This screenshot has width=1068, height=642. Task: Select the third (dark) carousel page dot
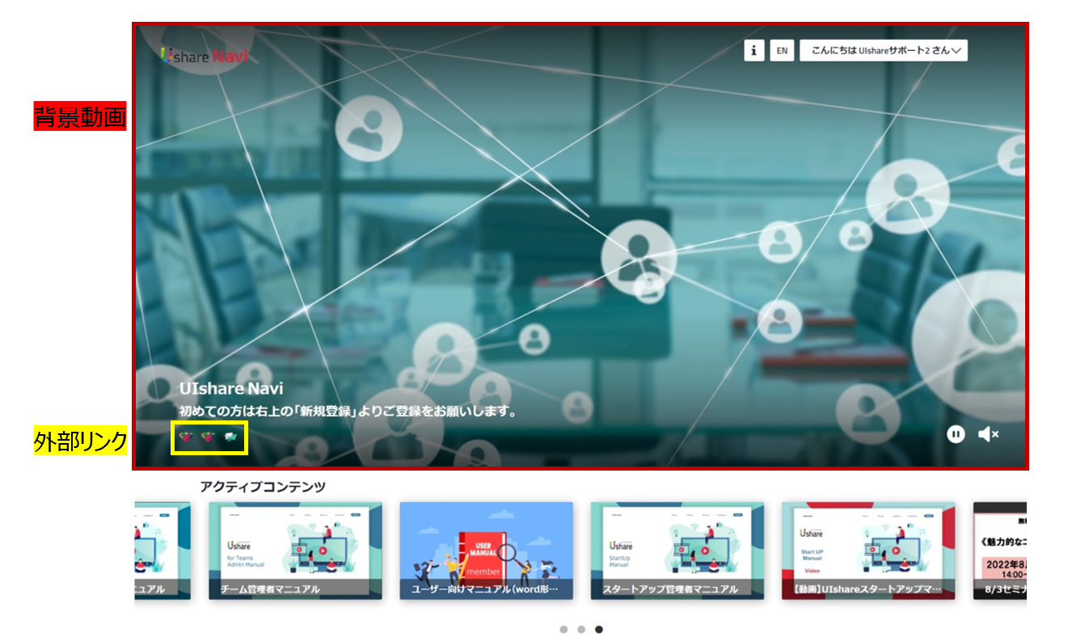click(x=599, y=629)
